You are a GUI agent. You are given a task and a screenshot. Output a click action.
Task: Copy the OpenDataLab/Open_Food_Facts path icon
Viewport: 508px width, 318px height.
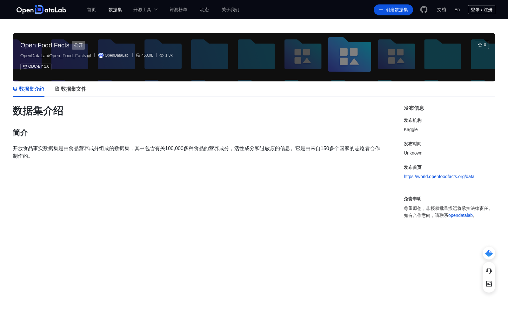[x=89, y=56]
